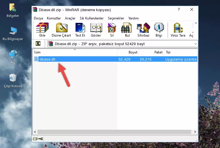This screenshot has width=220, height=148.
Task: Select the Bu Bilgisayar desktop icon
Action: (x=13, y=31)
